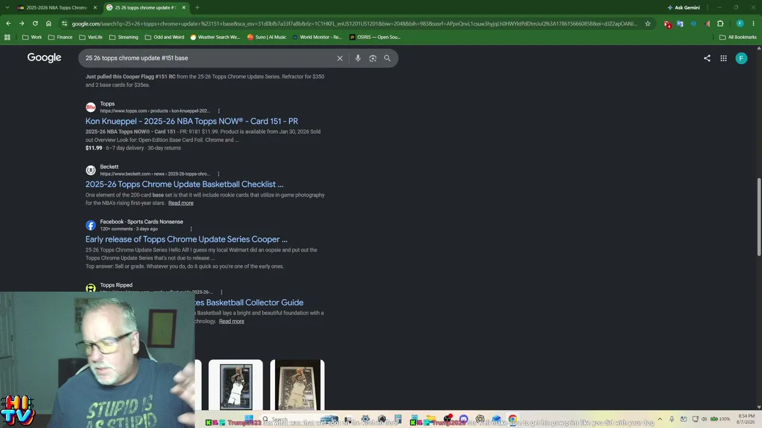The image size is (762, 428).
Task: Open the Google account avatar
Action: coord(741,58)
